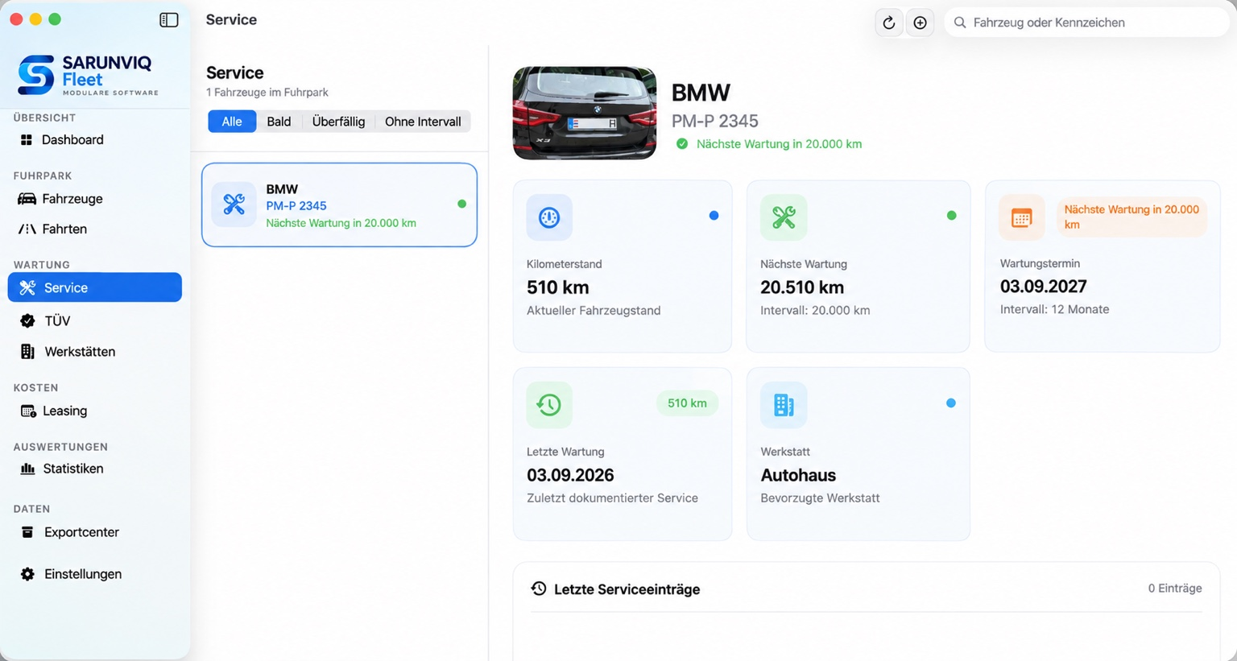
Task: Select the Überfällig filter tab
Action: (338, 122)
